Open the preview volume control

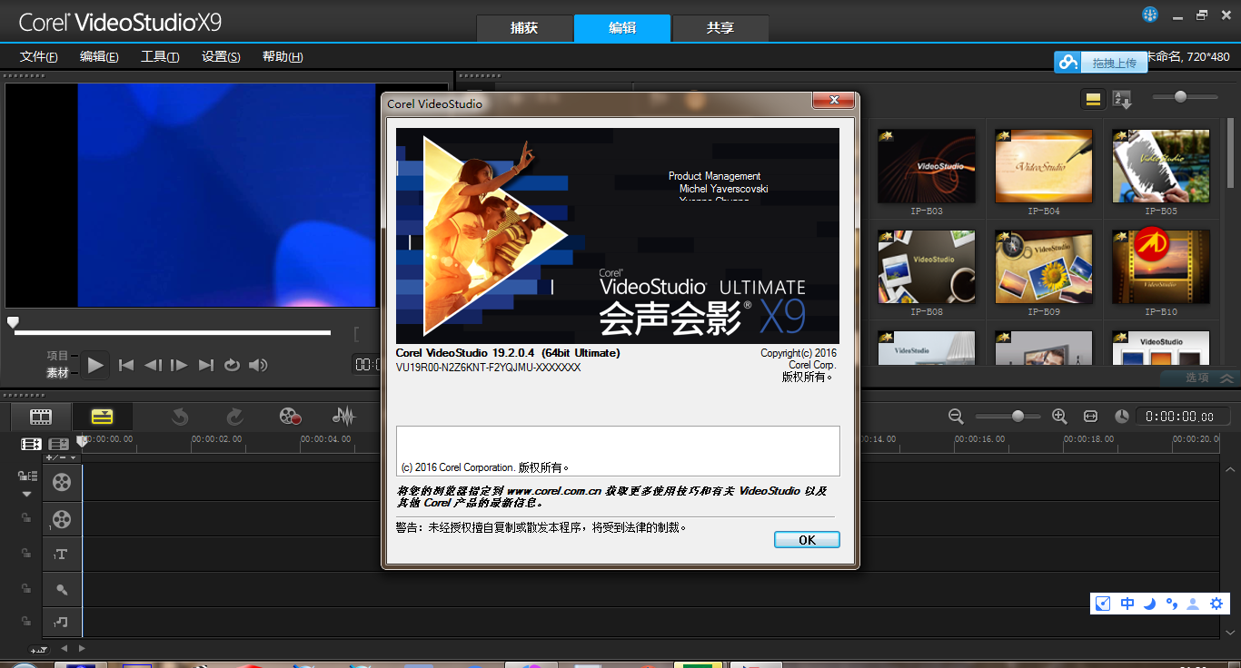click(259, 365)
